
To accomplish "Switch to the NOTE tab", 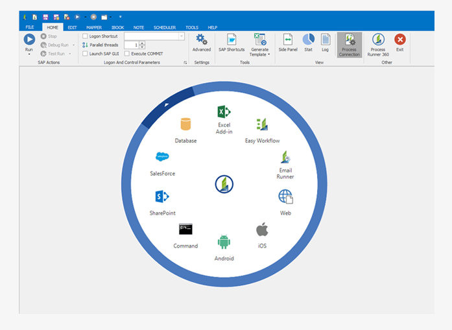I will click(x=138, y=27).
